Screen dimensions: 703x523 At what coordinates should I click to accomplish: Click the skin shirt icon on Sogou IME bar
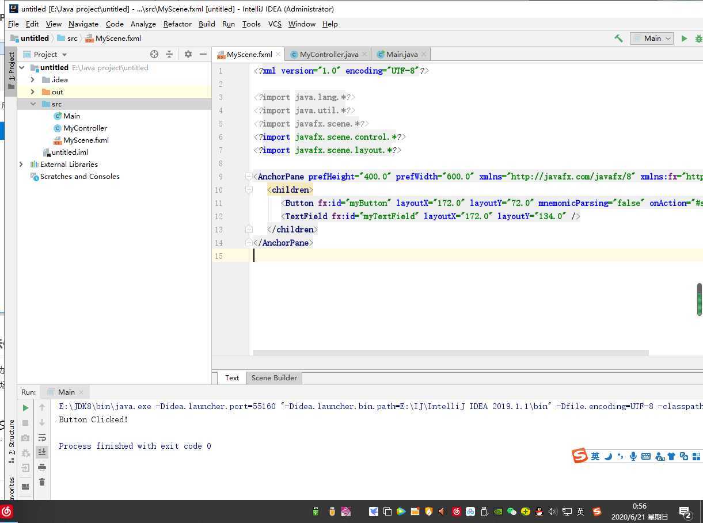pyautogui.click(x=671, y=456)
